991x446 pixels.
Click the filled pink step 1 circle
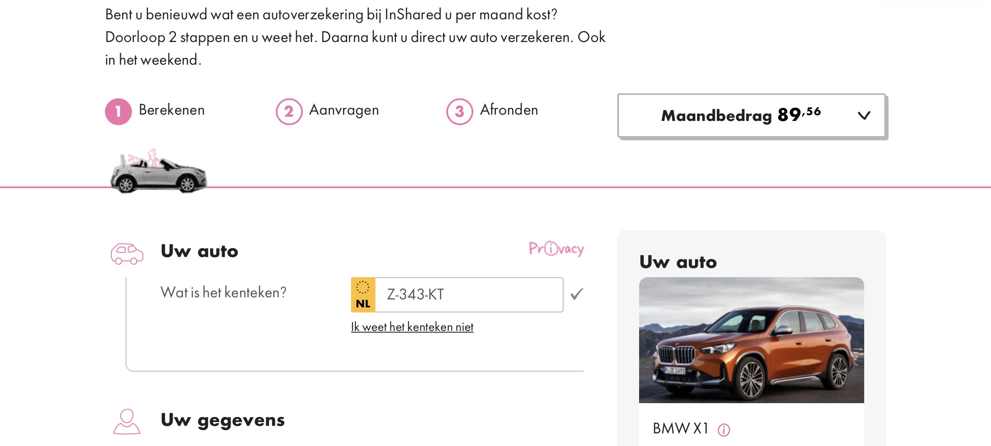[x=118, y=111]
